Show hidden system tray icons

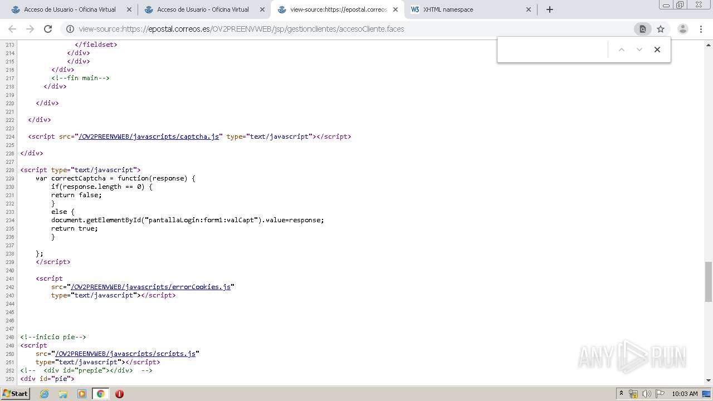tap(621, 394)
